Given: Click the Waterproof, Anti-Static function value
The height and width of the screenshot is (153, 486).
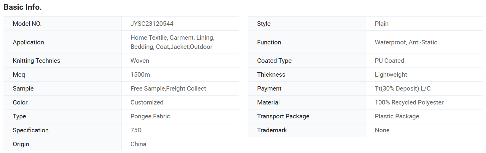Looking at the screenshot, I should (406, 42).
